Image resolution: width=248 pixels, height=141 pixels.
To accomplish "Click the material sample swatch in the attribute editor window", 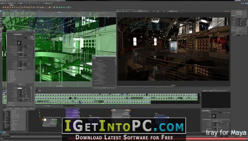I will [x=19, y=43].
